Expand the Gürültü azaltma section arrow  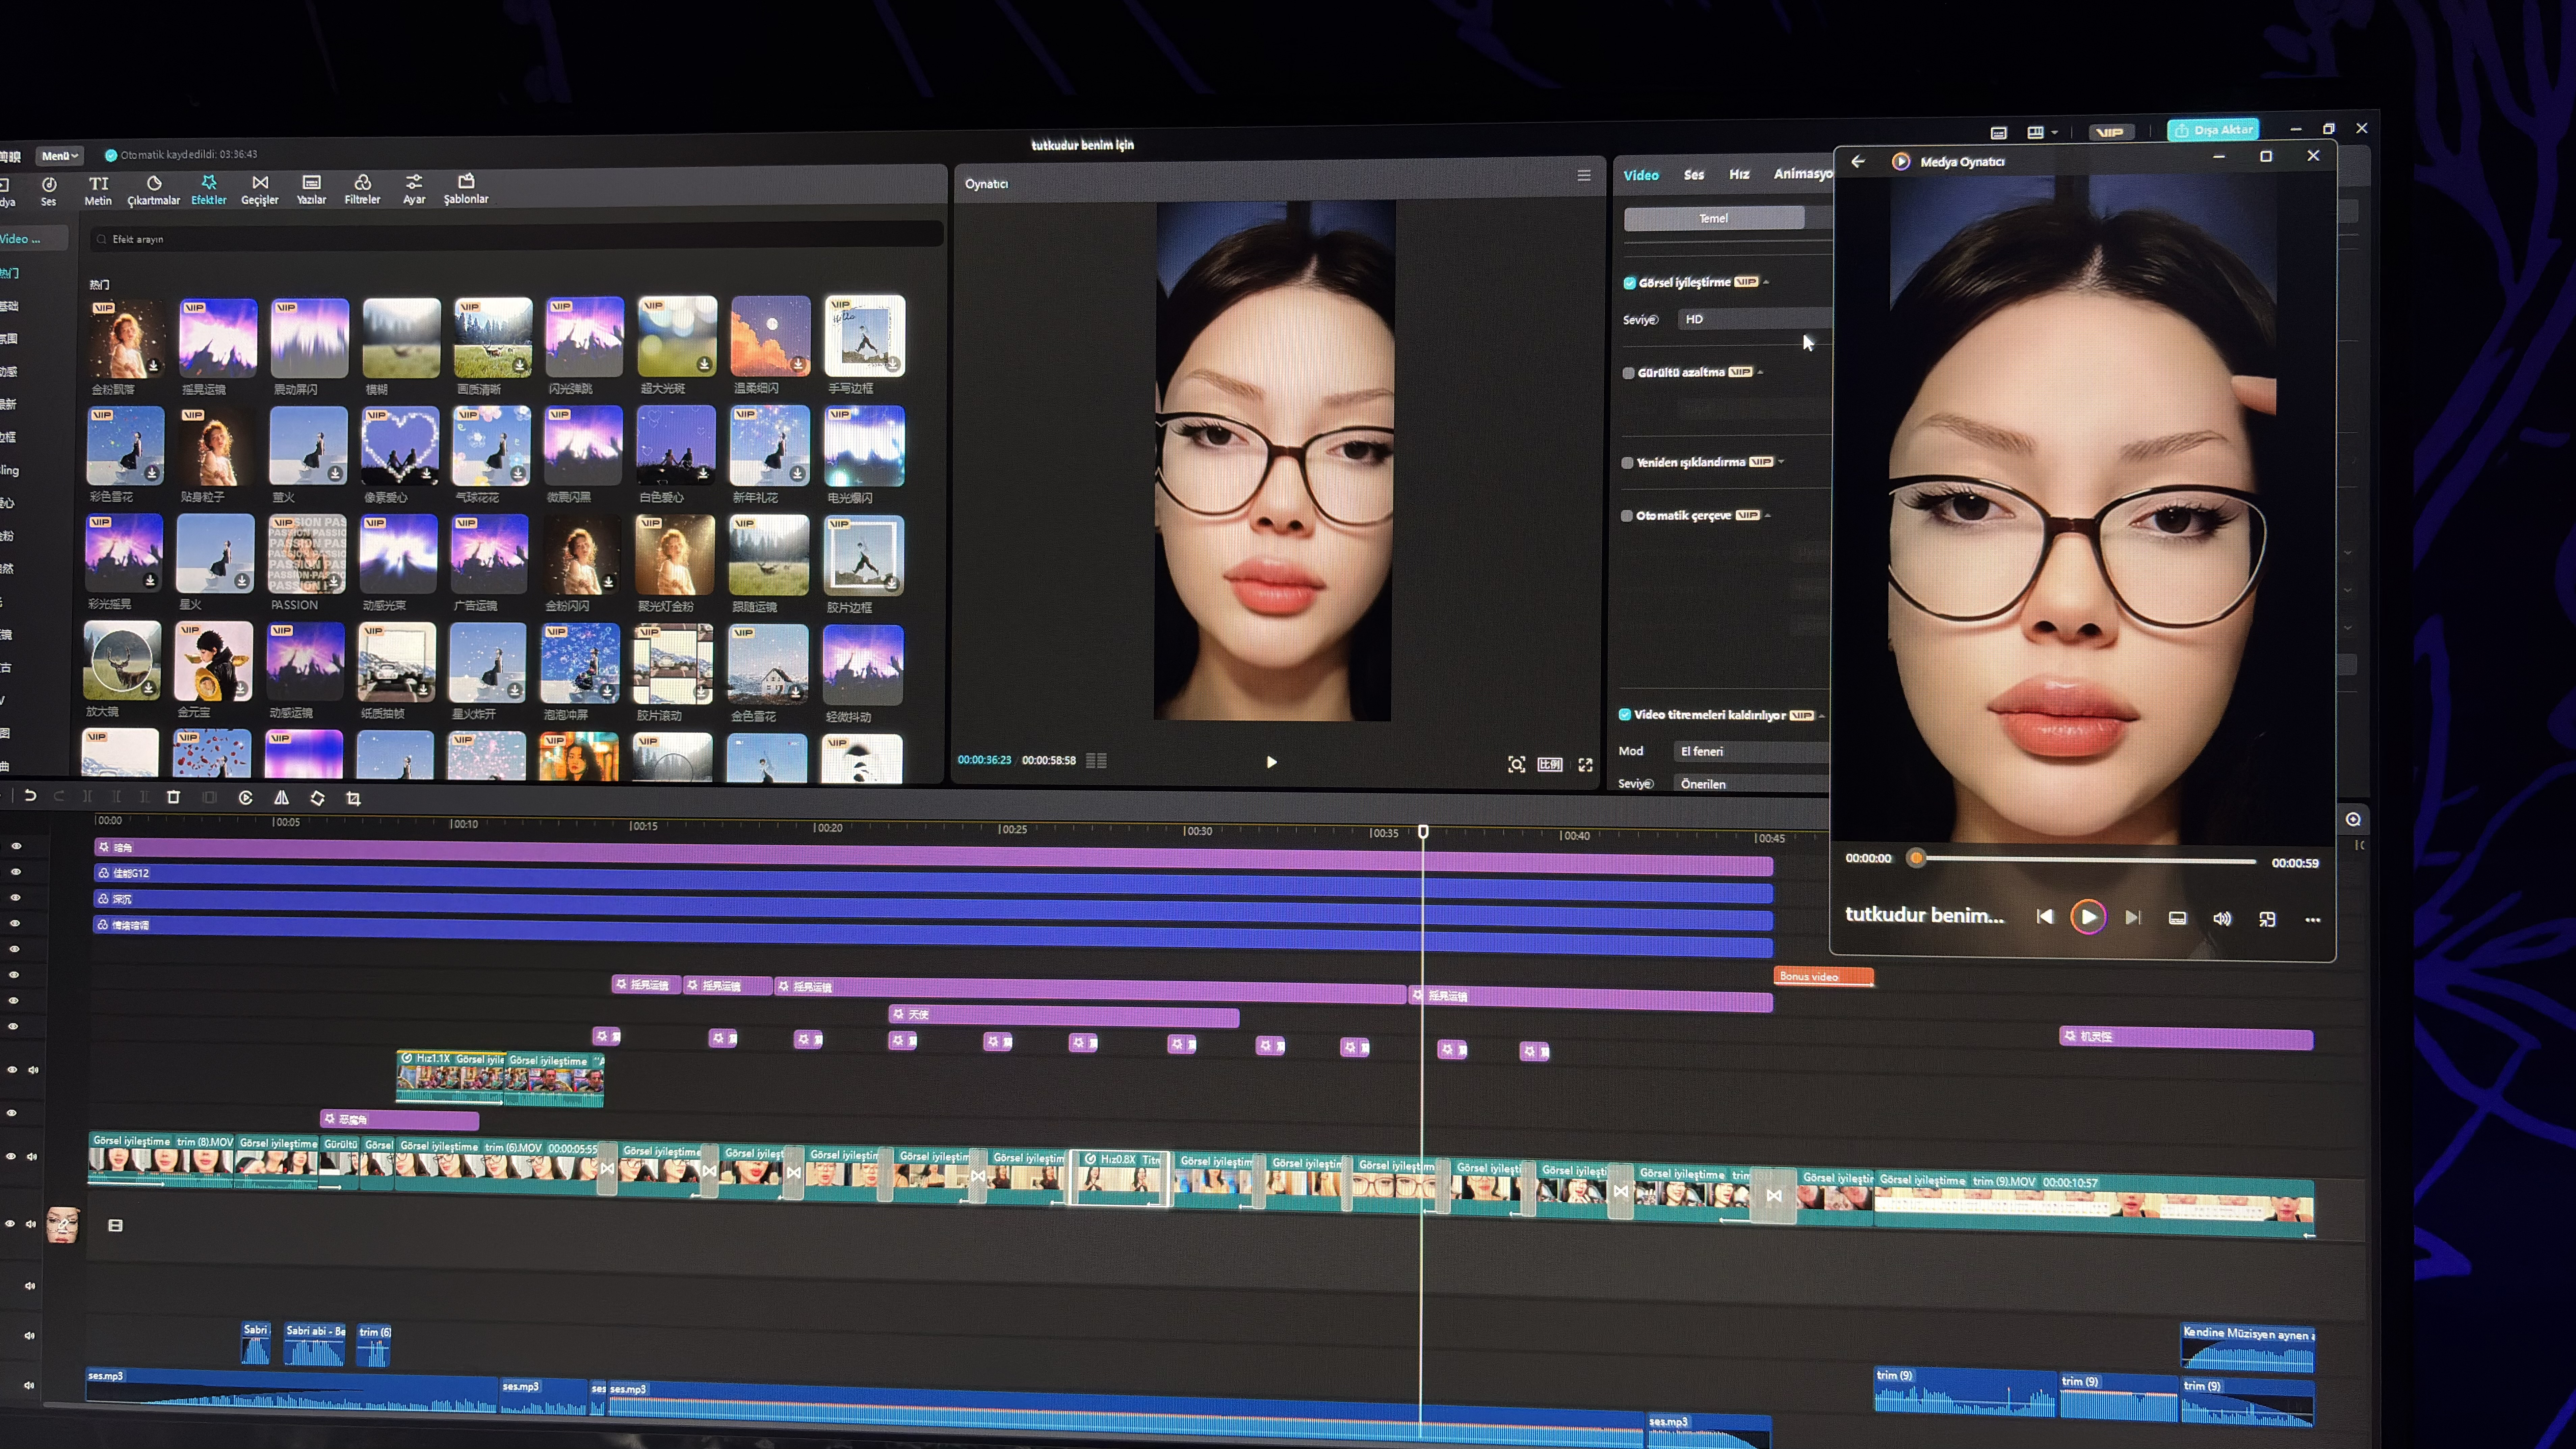pyautogui.click(x=1760, y=372)
